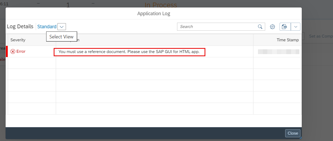Click dialog resize handle at corner
This screenshot has width=333, height=141.
300,138
